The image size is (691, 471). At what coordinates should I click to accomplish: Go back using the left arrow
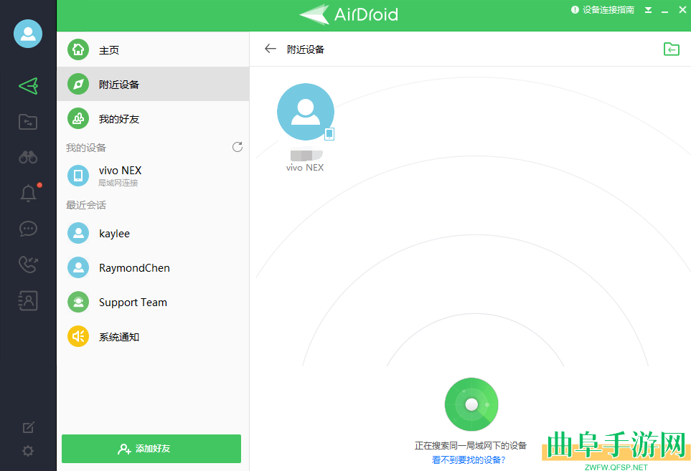270,49
